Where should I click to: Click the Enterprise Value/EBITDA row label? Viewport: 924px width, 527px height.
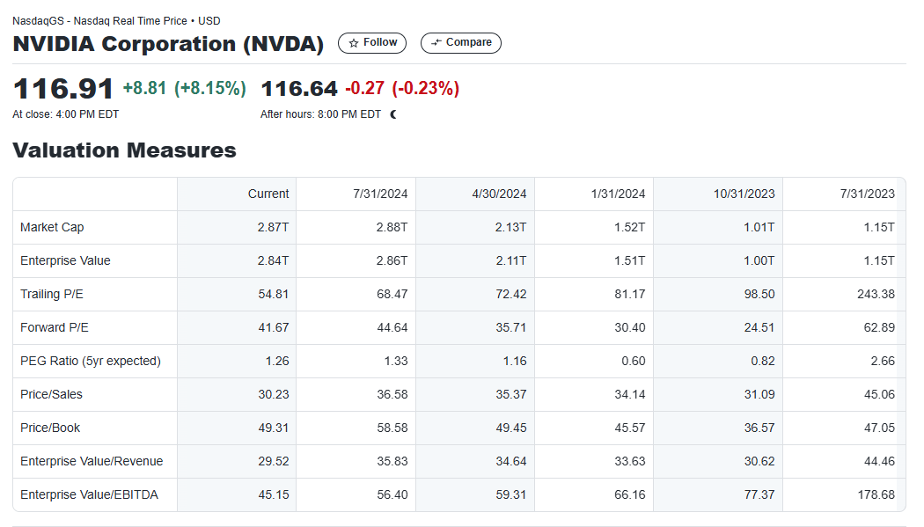tap(89, 494)
